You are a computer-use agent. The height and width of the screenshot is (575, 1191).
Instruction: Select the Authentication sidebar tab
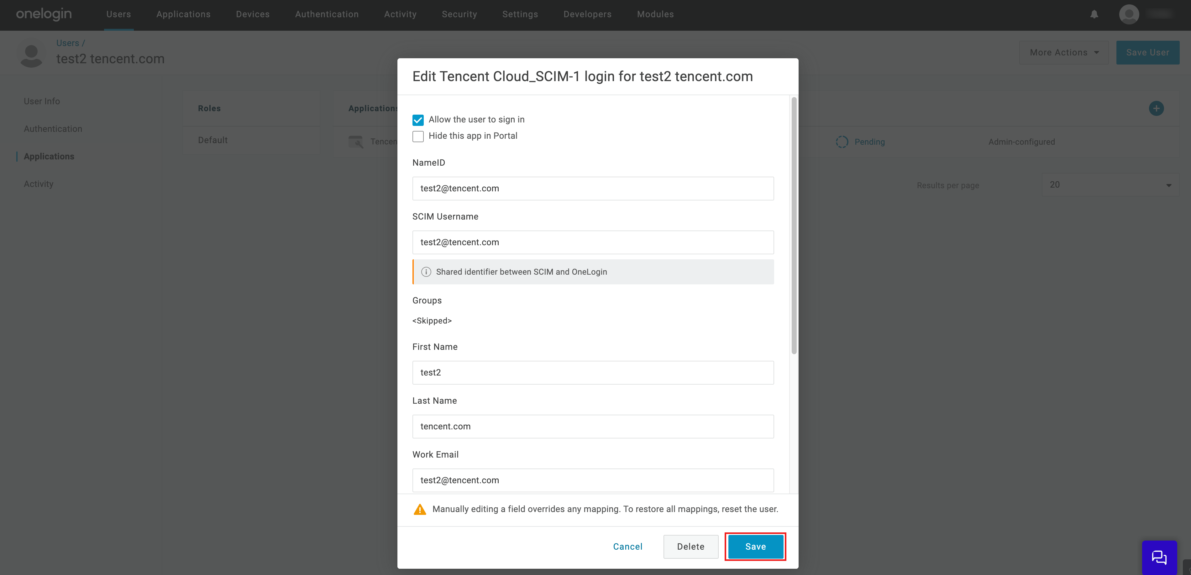pyautogui.click(x=53, y=129)
